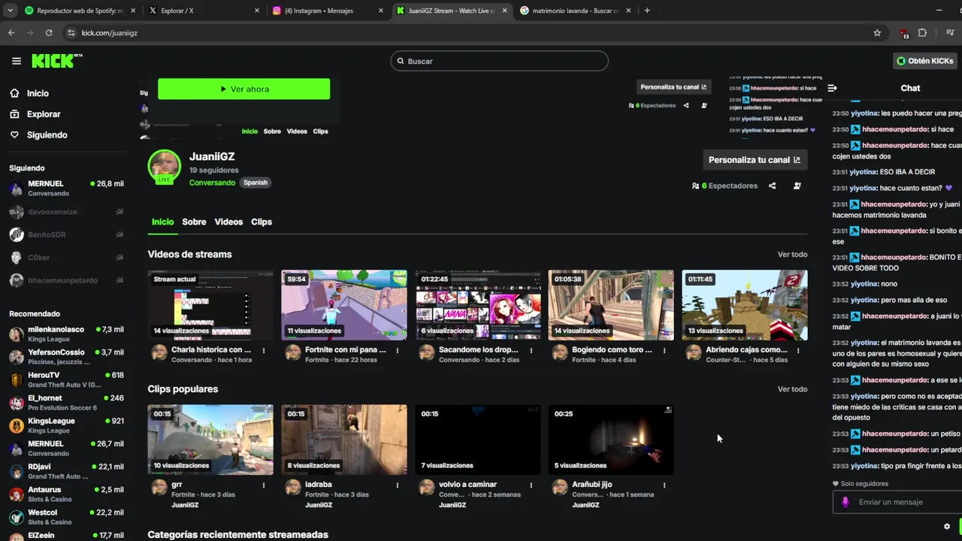Viewport: 962px width, 541px height.
Task: Open options for Bogiendo como toro video
Action: click(664, 350)
